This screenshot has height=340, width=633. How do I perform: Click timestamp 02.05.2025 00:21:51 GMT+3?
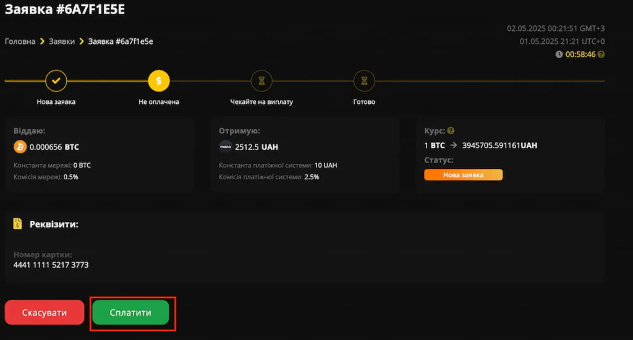556,28
